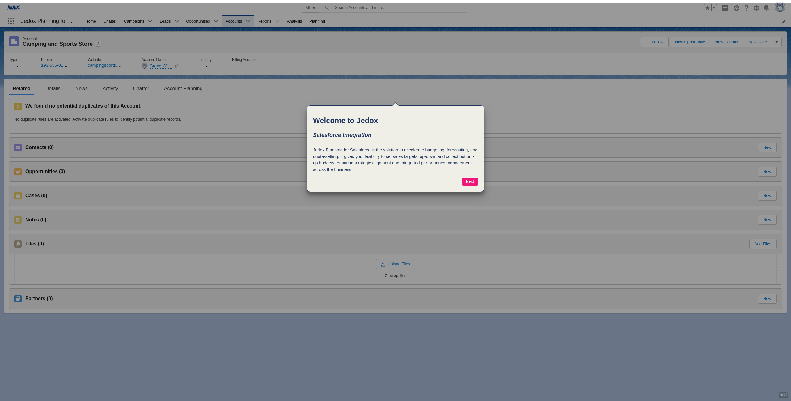Click Next on the Welcome to Jedox dialog
791x401 pixels.
[470, 181]
